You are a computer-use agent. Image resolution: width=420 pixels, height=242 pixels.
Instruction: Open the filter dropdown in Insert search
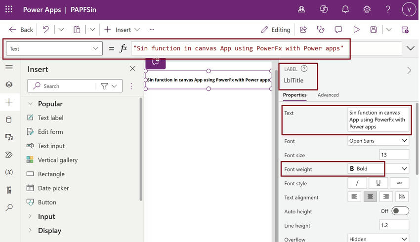click(109, 86)
